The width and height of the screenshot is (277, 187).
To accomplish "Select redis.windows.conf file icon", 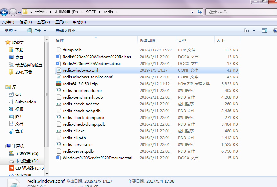I will (x=59, y=70).
